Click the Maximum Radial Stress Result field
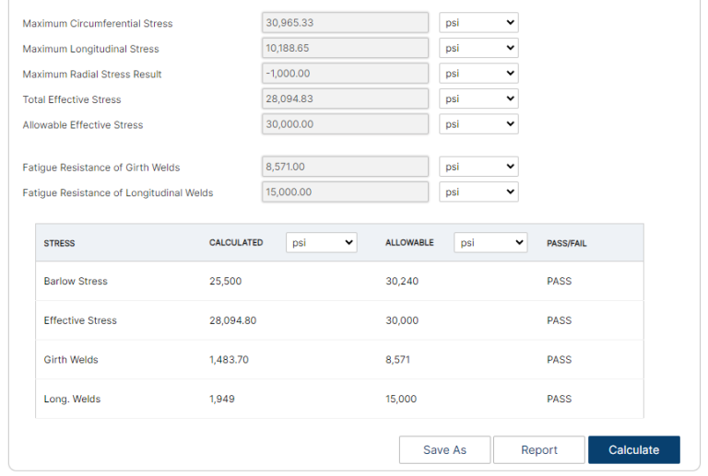This screenshot has height=476, width=708. tap(345, 74)
